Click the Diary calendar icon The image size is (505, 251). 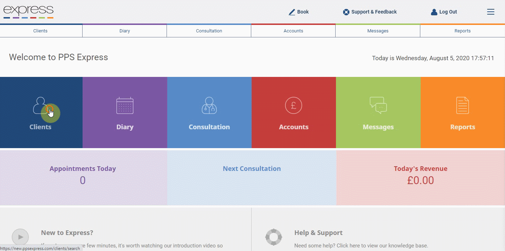(x=125, y=105)
